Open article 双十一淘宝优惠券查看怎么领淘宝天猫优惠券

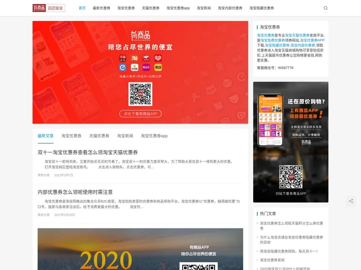click(x=88, y=152)
